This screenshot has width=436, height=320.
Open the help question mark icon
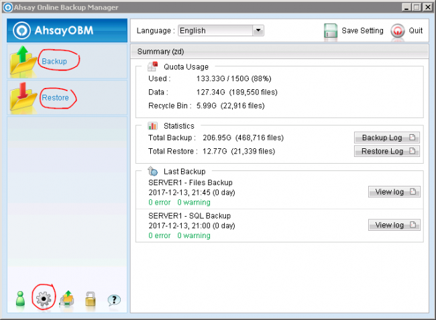(114, 300)
